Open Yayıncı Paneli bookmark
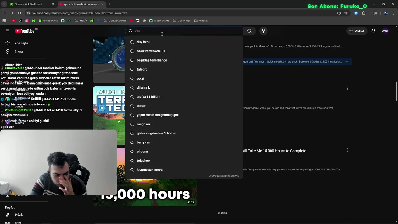The height and width of the screenshot is (224, 398). coord(48,21)
